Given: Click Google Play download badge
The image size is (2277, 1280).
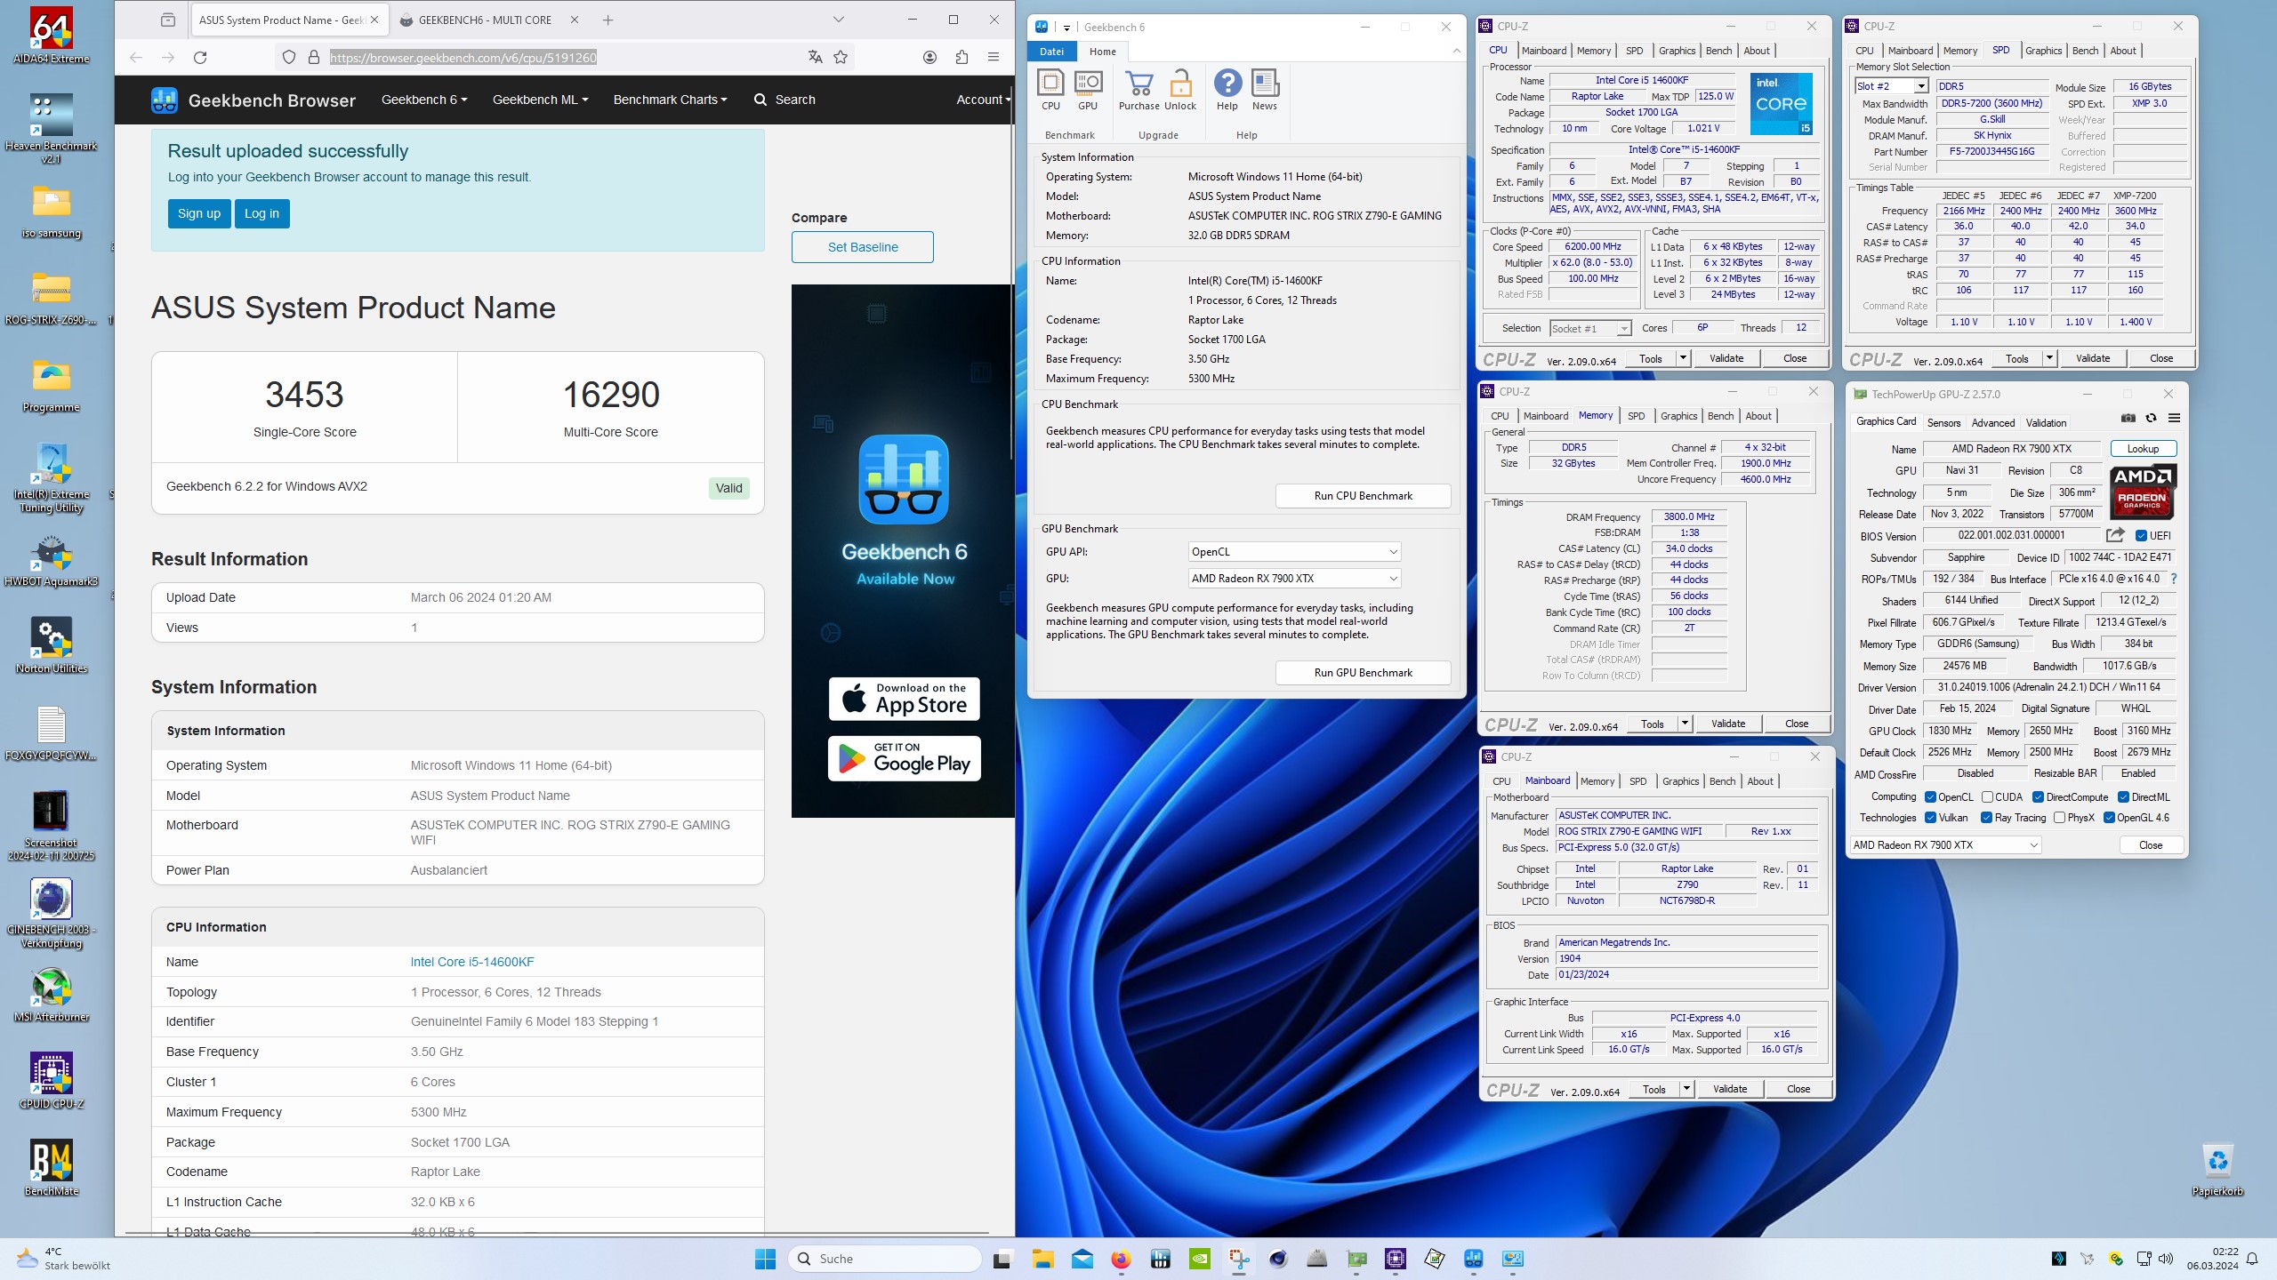Looking at the screenshot, I should tap(904, 758).
